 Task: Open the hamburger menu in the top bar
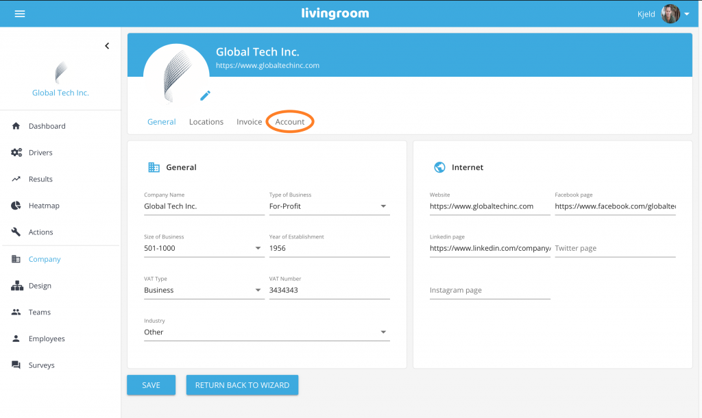coord(20,14)
